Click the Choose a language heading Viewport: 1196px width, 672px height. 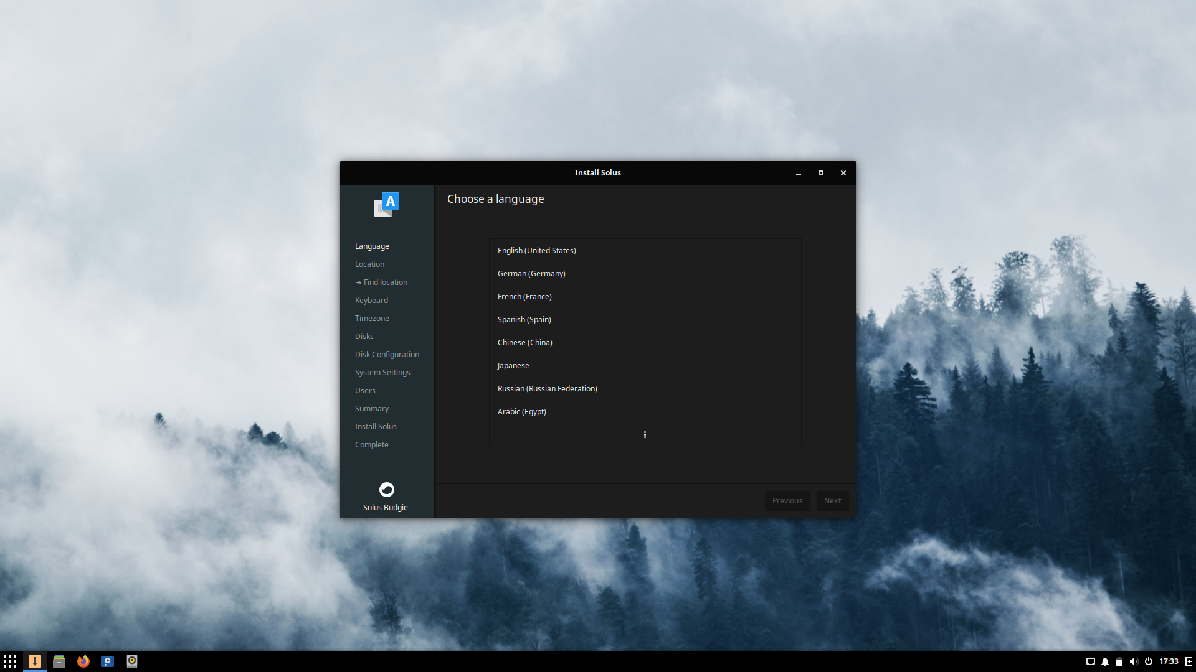495,199
